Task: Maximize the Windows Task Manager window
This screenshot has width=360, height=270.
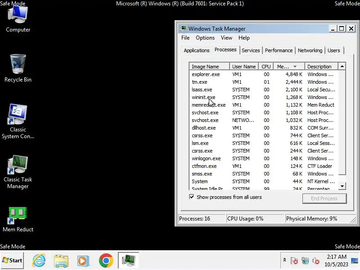Action: pos(342,28)
